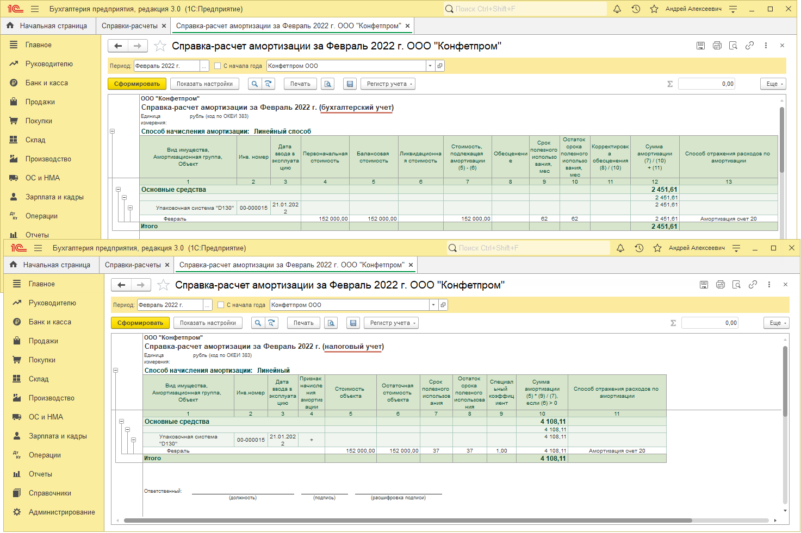The width and height of the screenshot is (801, 533).
Task: Open 'Администрирование' section in lower sidebar
Action: (x=62, y=512)
